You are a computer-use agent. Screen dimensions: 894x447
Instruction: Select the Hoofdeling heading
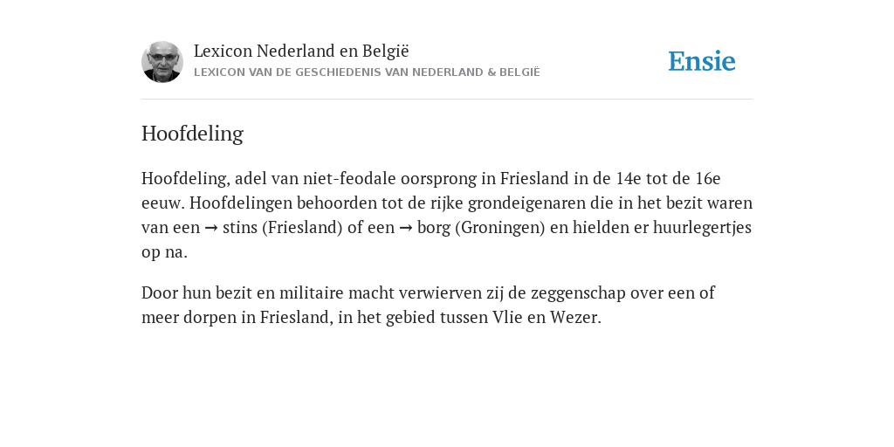pos(193,134)
